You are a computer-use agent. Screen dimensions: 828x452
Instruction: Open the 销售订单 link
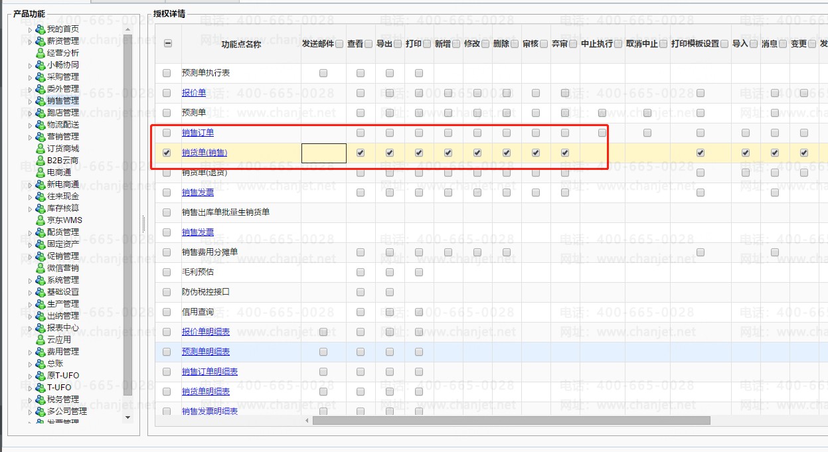pyautogui.click(x=198, y=133)
